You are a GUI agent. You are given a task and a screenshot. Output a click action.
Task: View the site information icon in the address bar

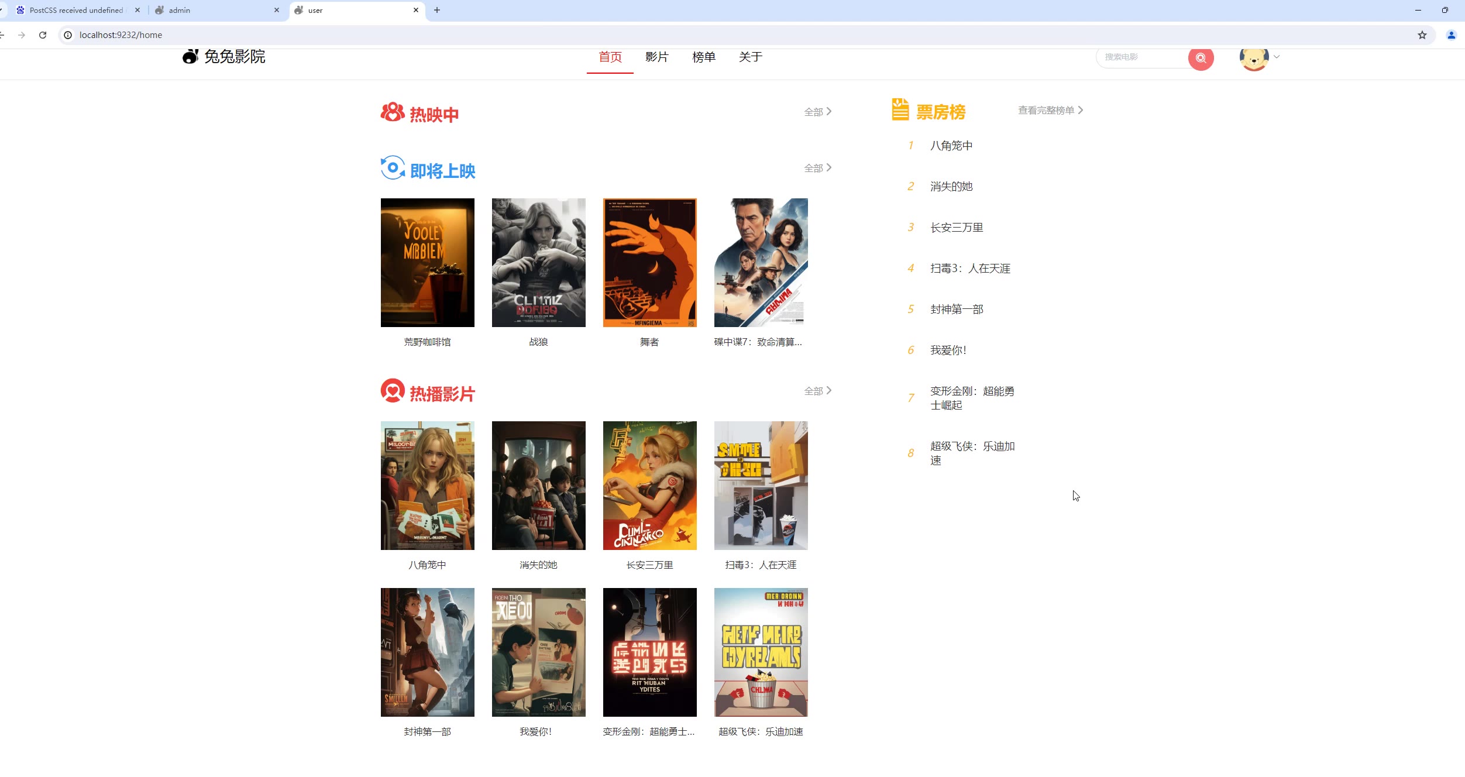click(x=68, y=35)
